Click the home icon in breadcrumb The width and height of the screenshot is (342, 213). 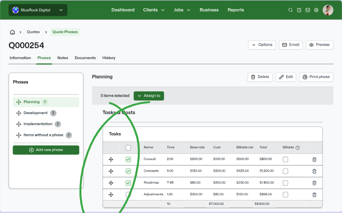pos(13,32)
